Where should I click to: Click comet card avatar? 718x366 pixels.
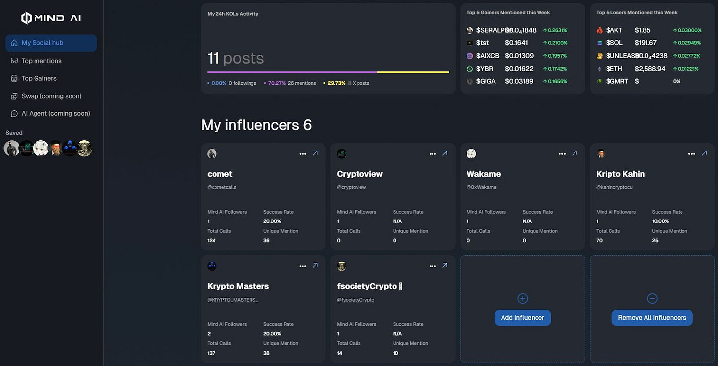212,154
